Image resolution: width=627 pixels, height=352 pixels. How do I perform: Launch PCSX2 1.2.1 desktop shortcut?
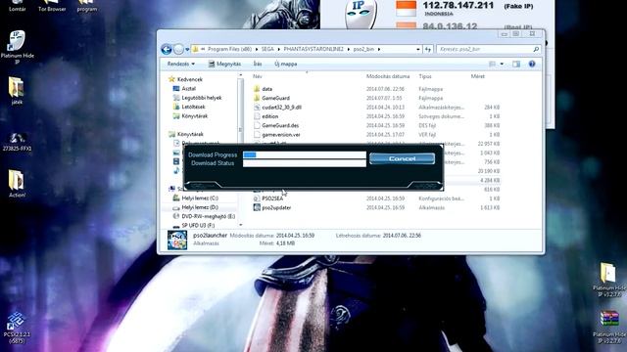pyautogui.click(x=17, y=329)
